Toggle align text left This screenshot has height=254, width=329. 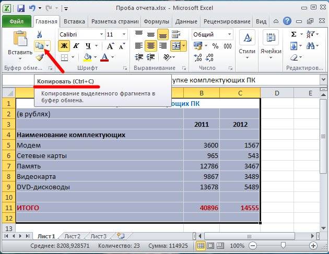139,45
